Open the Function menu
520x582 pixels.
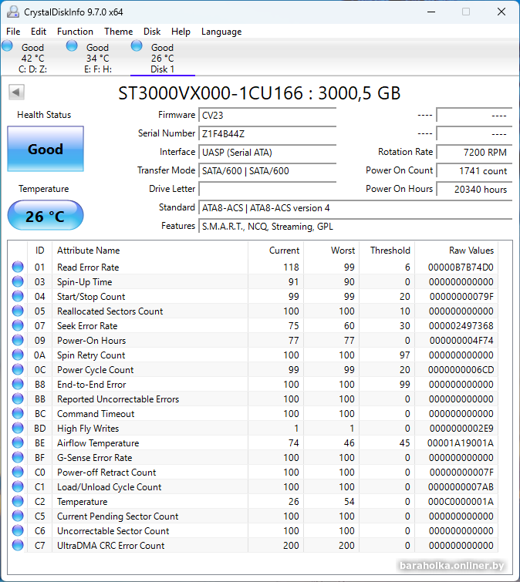[75, 32]
